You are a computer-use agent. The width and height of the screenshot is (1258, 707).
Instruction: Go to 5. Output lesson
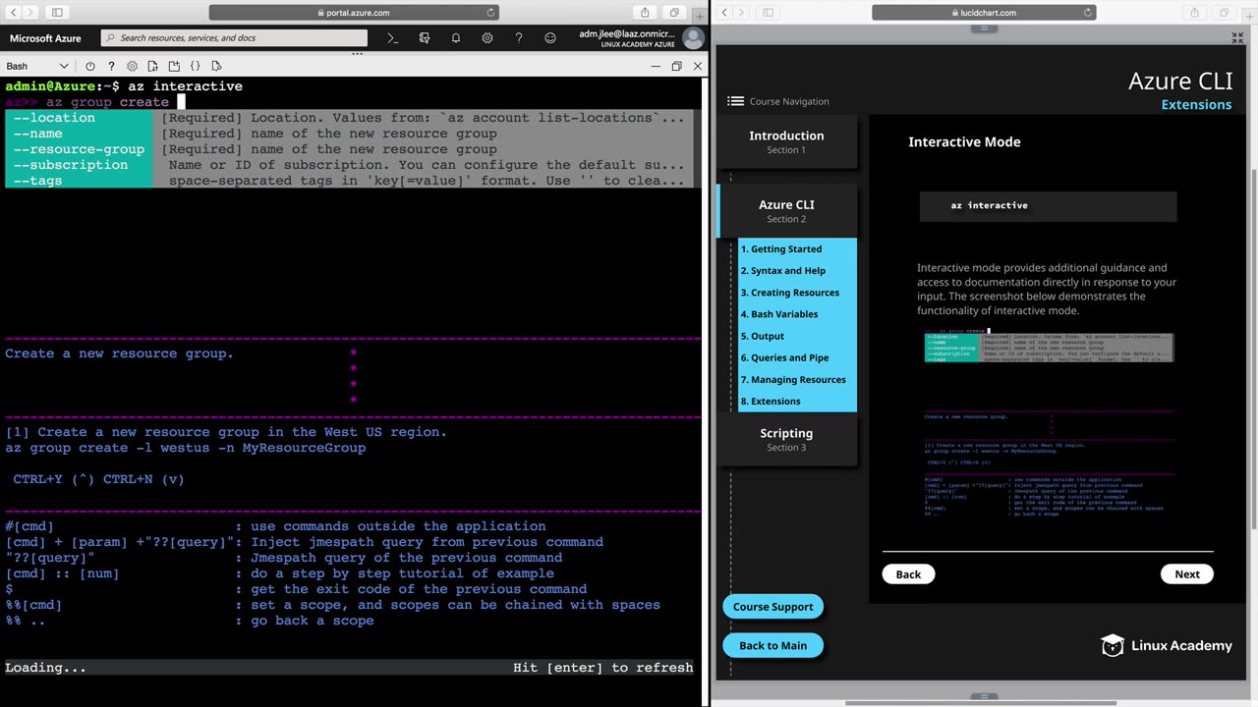tap(763, 336)
